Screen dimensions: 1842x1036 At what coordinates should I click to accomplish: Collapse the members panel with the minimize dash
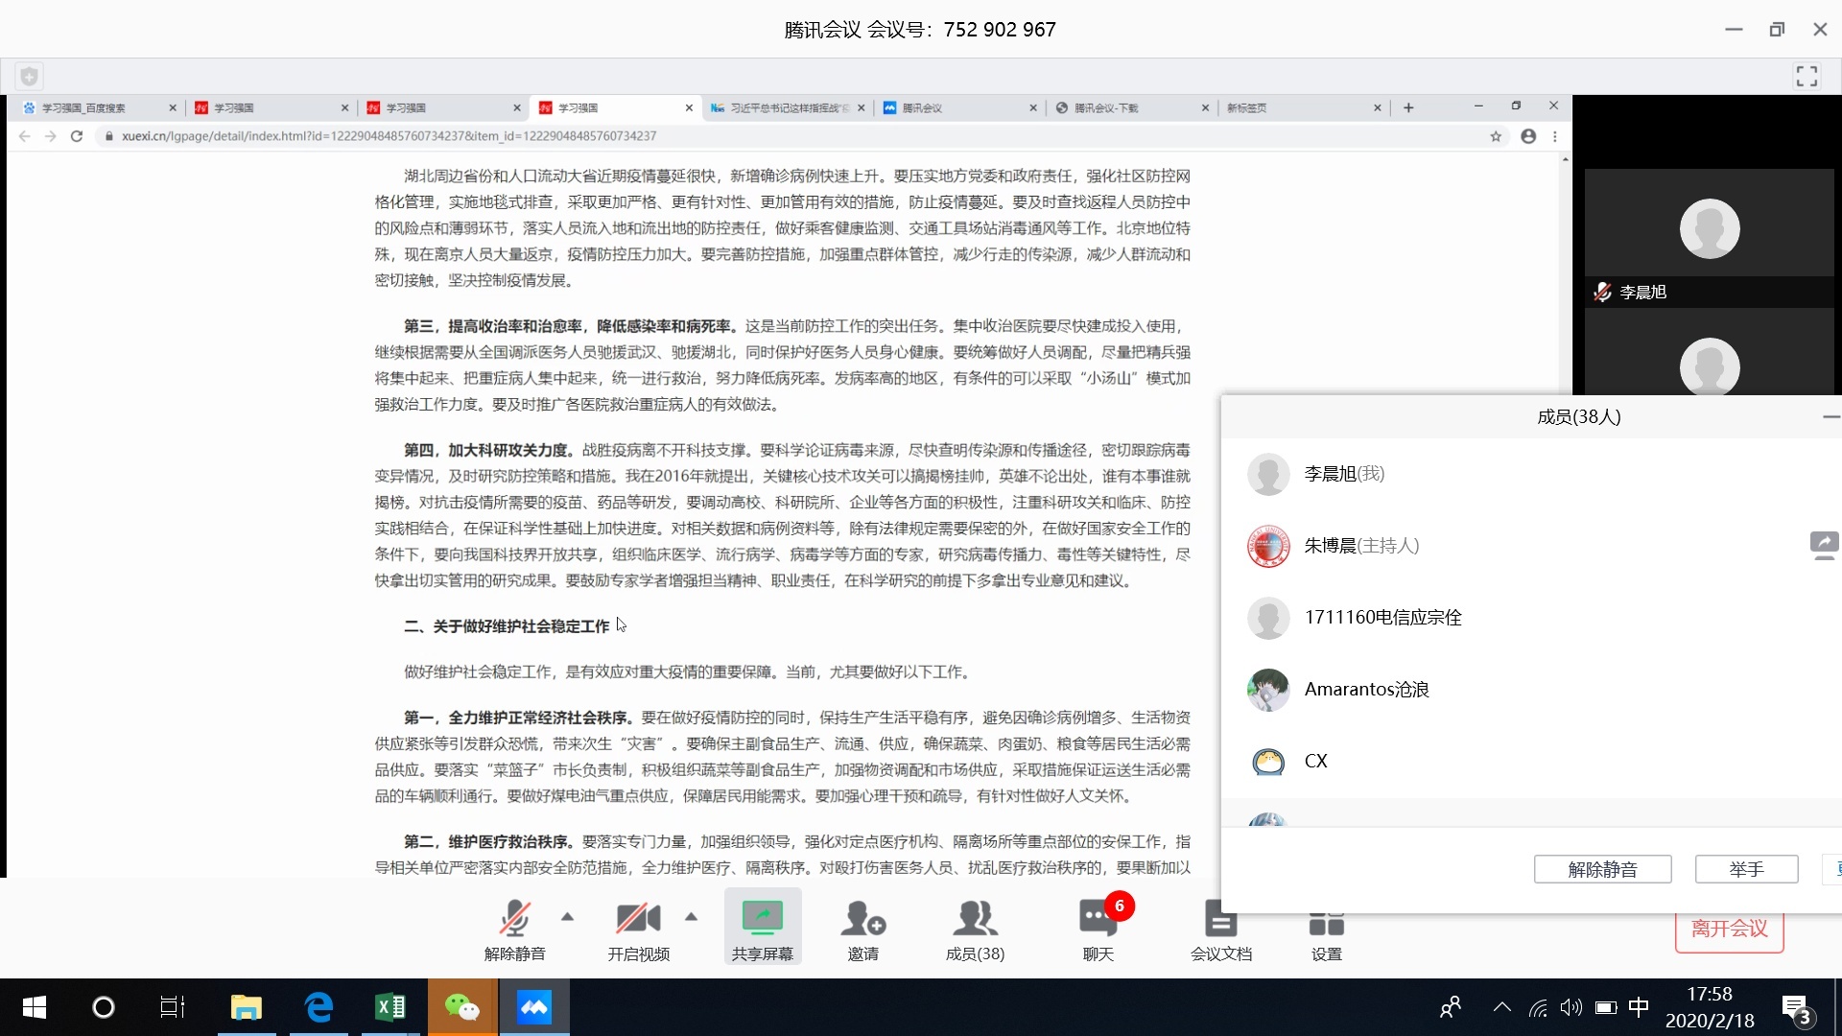click(1830, 417)
